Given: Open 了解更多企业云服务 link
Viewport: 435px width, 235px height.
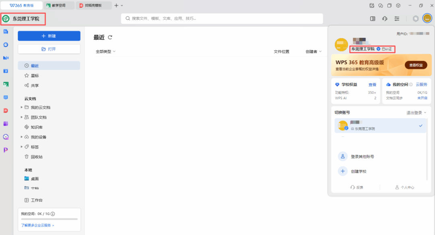Looking at the screenshot, I should (37, 225).
